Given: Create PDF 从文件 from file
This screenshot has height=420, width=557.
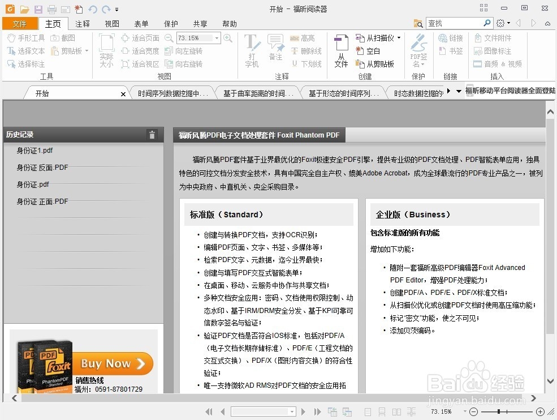Looking at the screenshot, I should coord(341,50).
